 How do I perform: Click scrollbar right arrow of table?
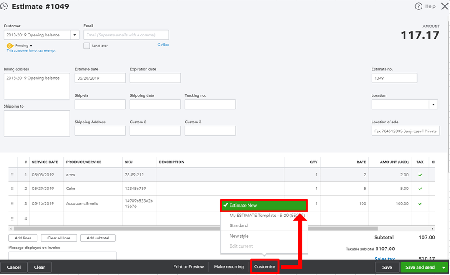(432, 229)
